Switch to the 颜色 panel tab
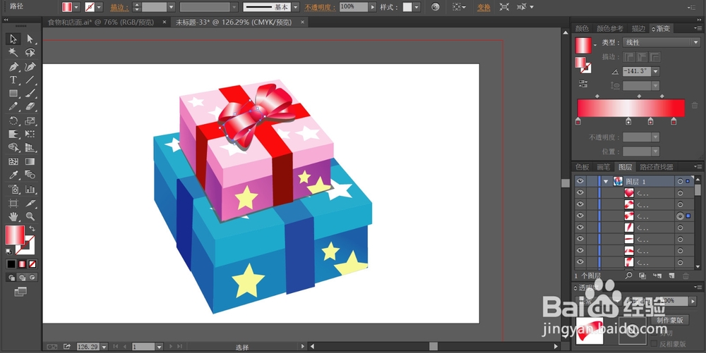 click(582, 28)
